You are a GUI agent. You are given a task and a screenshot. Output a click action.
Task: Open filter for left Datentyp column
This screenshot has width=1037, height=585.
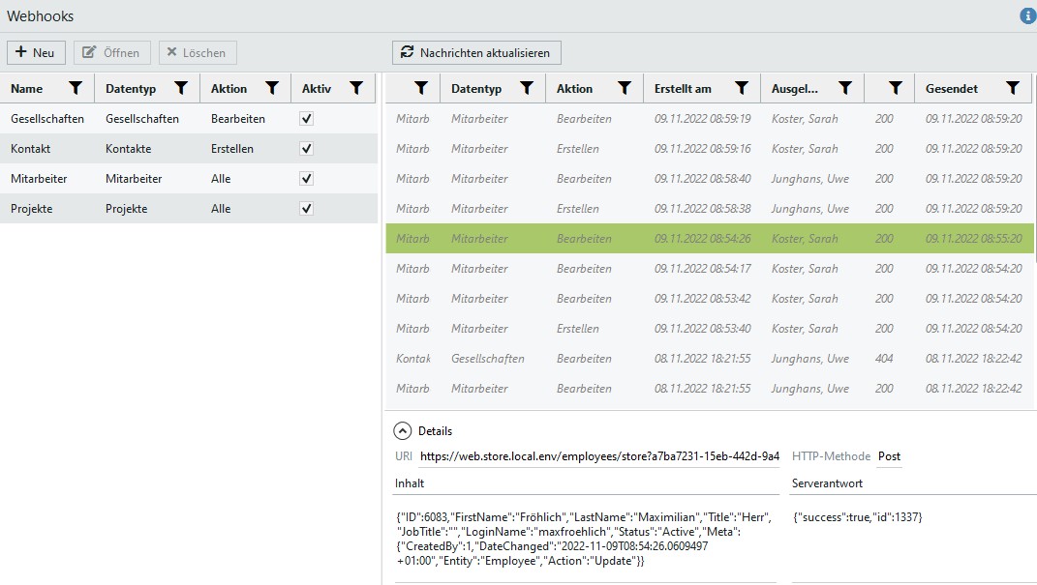tap(181, 88)
